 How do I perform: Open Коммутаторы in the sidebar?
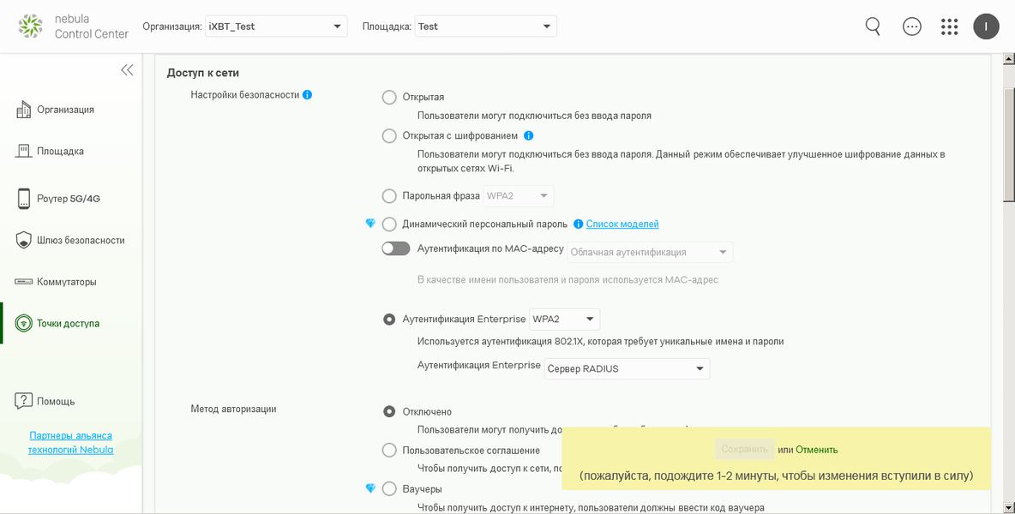66,282
